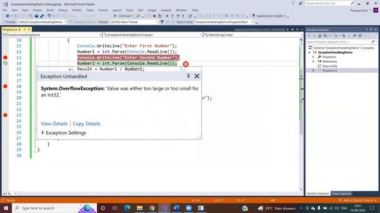Open the Debug menu

click(x=62, y=10)
